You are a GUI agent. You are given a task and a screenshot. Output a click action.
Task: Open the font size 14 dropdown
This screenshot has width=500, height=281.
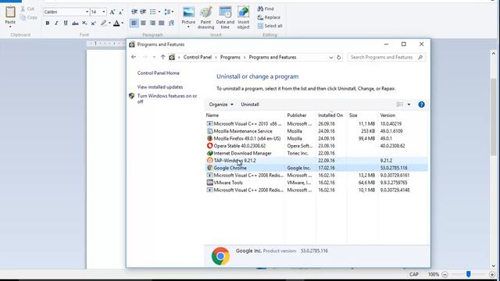point(104,12)
